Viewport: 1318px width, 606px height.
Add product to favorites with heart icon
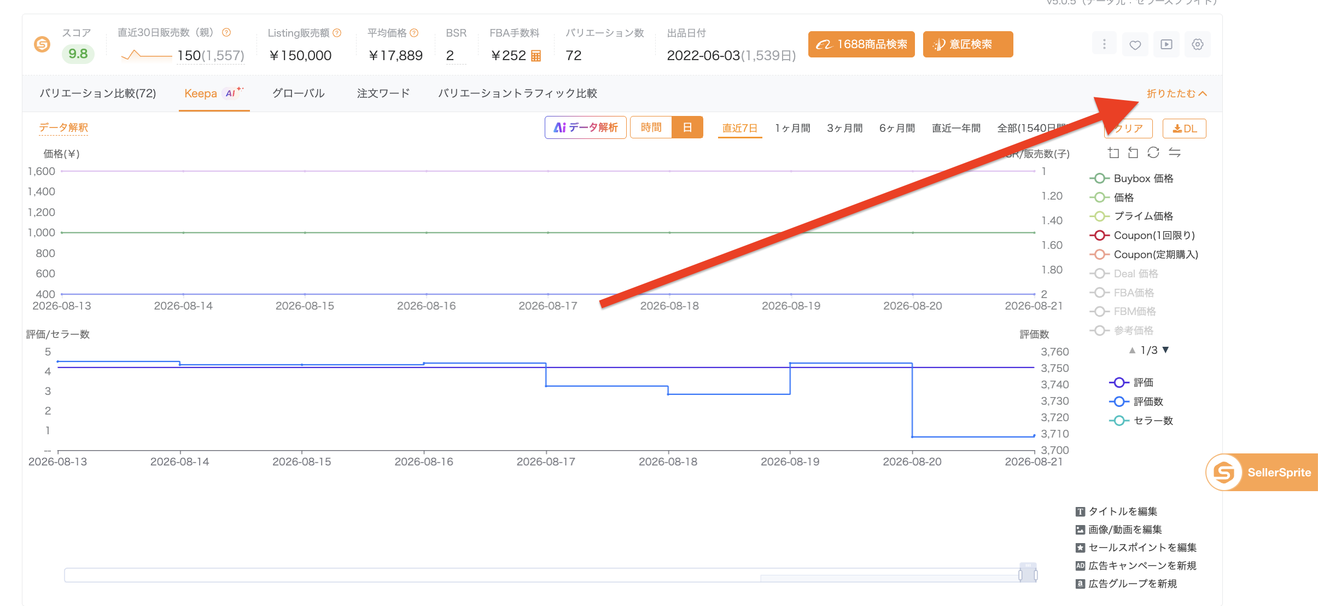point(1135,44)
